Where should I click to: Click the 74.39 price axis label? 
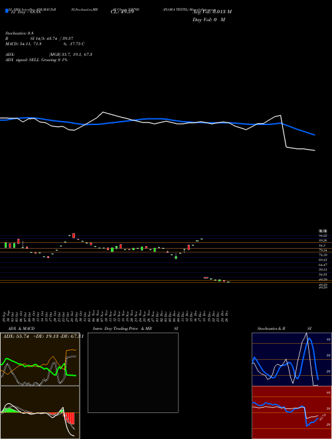tap(323, 255)
